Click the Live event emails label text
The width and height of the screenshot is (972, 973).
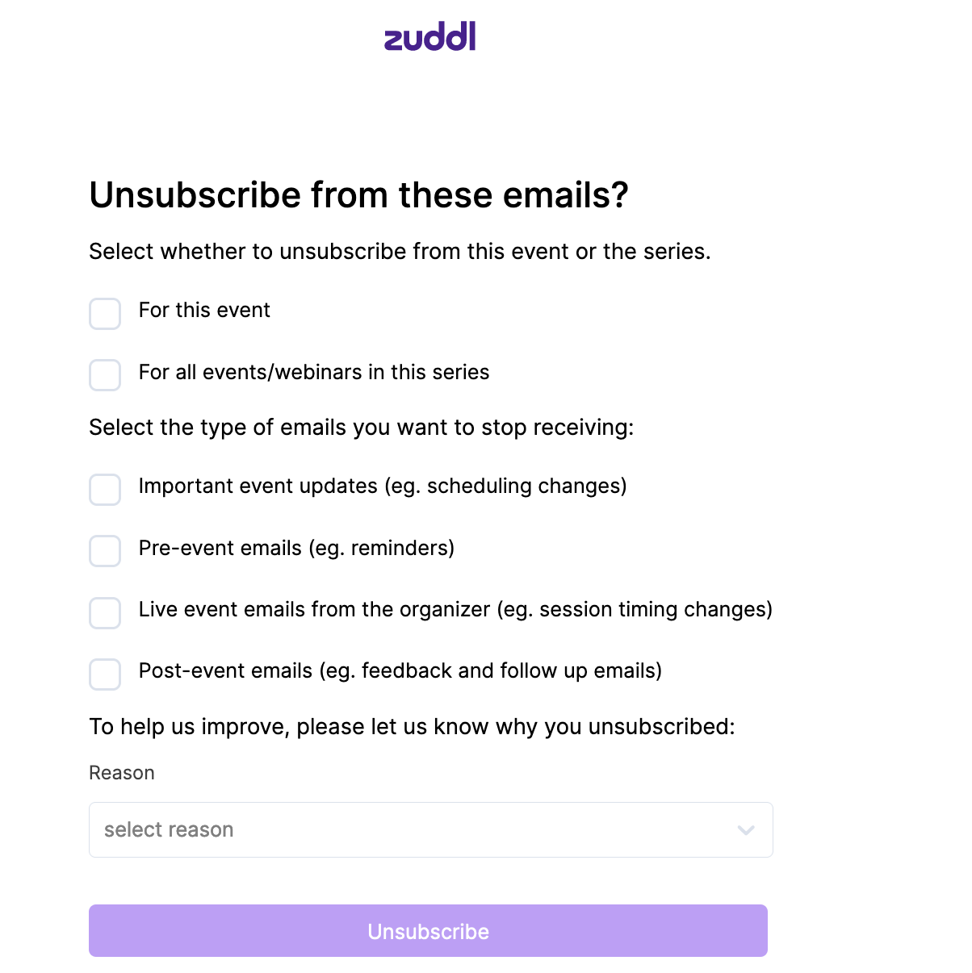(x=455, y=610)
